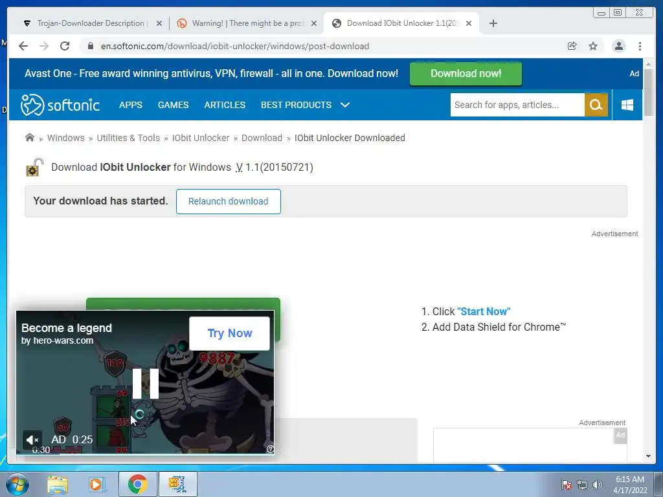The height and width of the screenshot is (497, 663).
Task: Click Try Now in the video ad
Action: point(230,333)
